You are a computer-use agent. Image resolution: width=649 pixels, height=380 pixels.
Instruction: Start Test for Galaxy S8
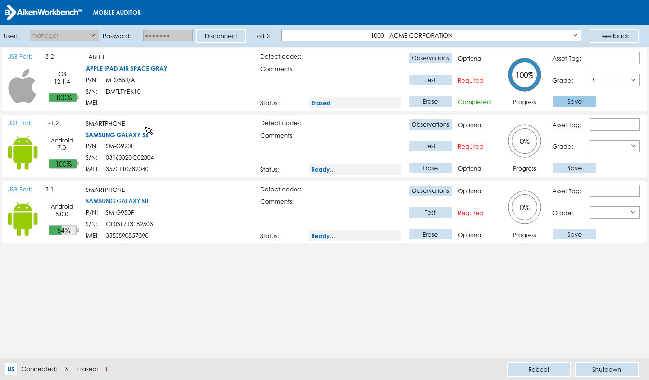(430, 213)
